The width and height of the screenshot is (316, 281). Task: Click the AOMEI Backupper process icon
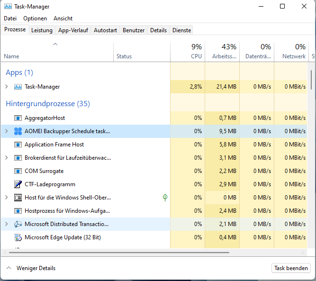coord(18,131)
